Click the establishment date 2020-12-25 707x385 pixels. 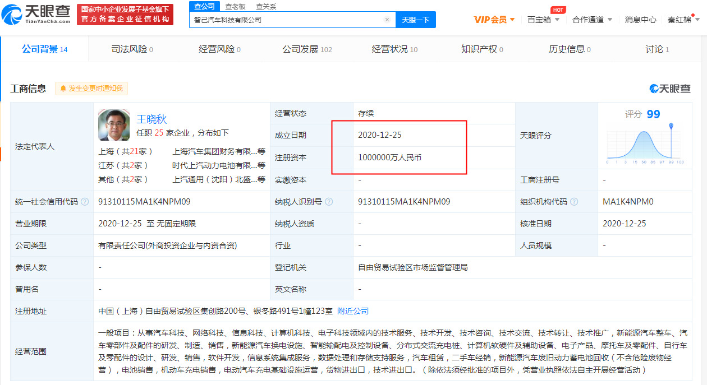(x=380, y=135)
